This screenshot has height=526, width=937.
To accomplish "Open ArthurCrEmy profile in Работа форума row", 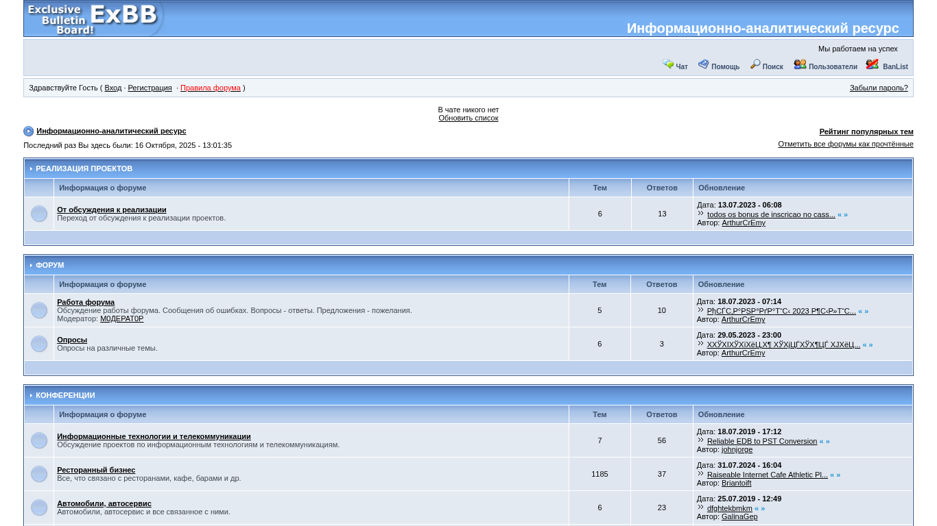I will click(x=743, y=319).
